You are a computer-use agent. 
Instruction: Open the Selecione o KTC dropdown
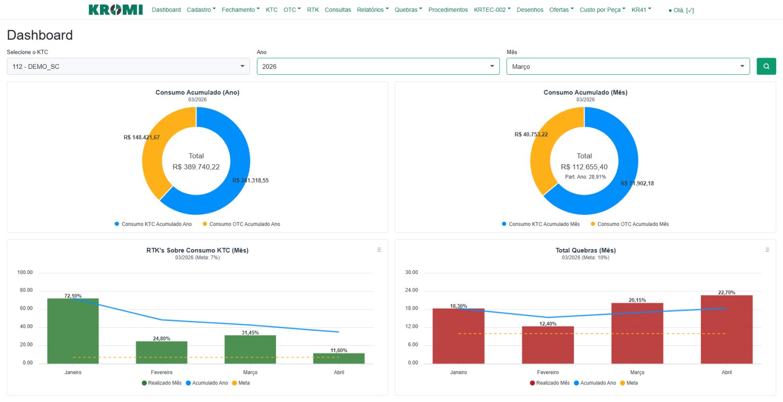pos(128,66)
